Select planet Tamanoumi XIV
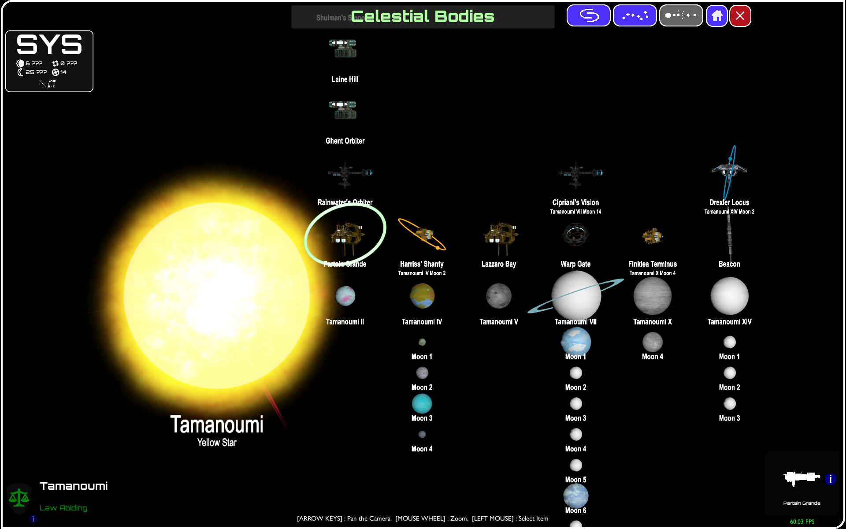 pos(730,296)
